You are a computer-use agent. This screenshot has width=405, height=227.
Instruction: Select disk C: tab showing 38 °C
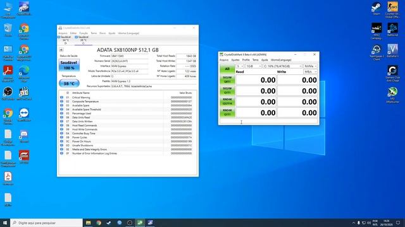click(83, 40)
